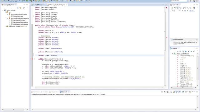Toggle Link with Editor in Package Explorer
Viewport: 200px width, 112px height.
[20, 8]
